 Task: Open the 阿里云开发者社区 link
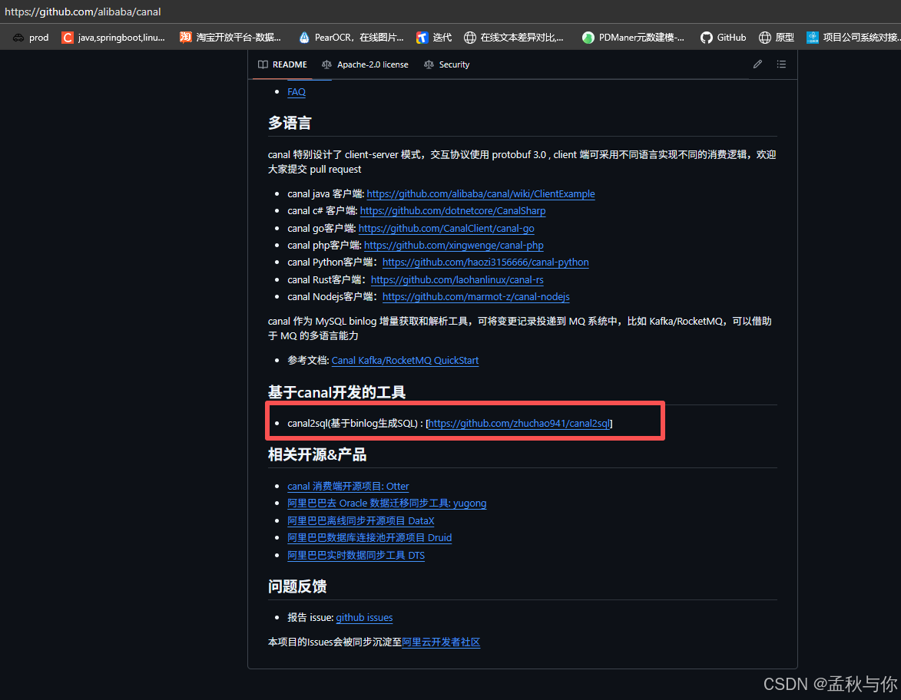pyautogui.click(x=441, y=642)
